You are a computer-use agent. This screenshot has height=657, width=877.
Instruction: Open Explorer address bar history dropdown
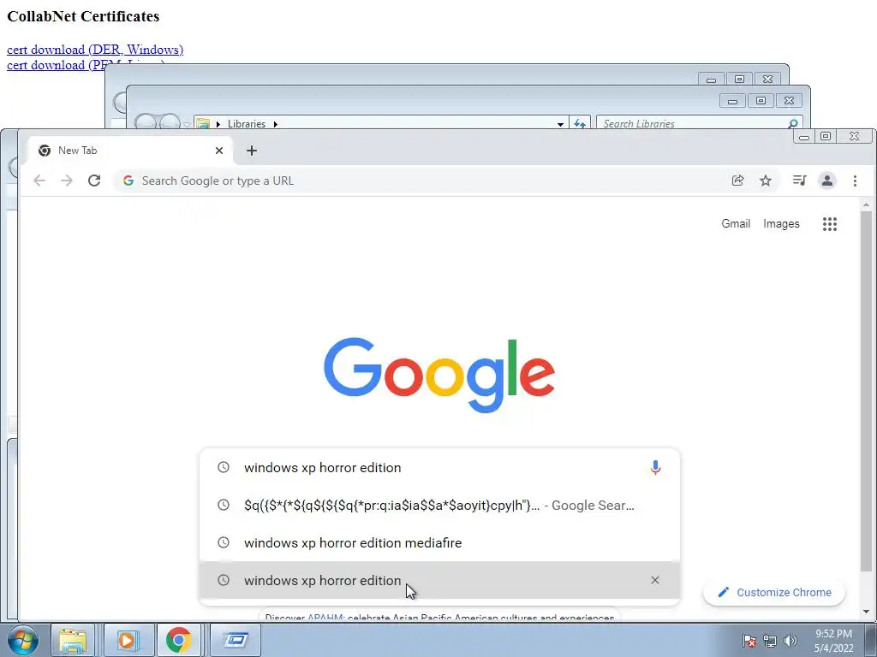point(560,124)
